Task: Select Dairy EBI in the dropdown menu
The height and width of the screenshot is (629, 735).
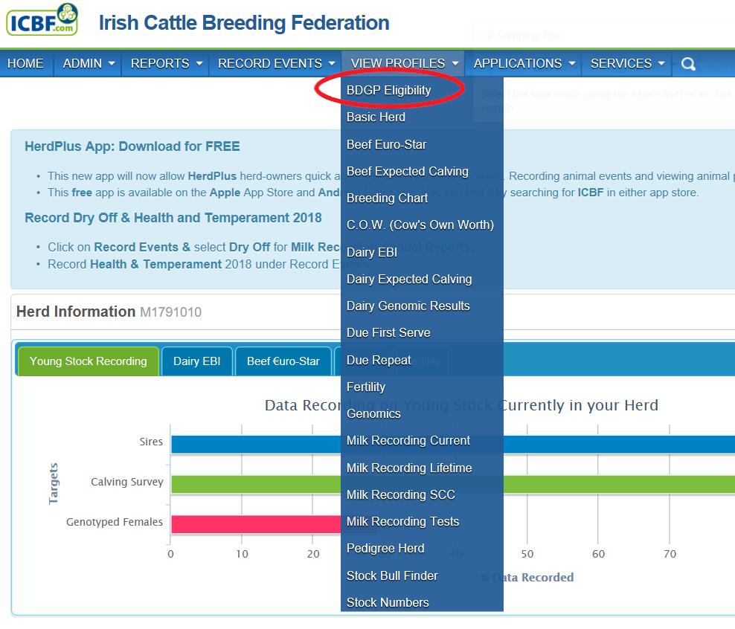Action: (x=372, y=253)
